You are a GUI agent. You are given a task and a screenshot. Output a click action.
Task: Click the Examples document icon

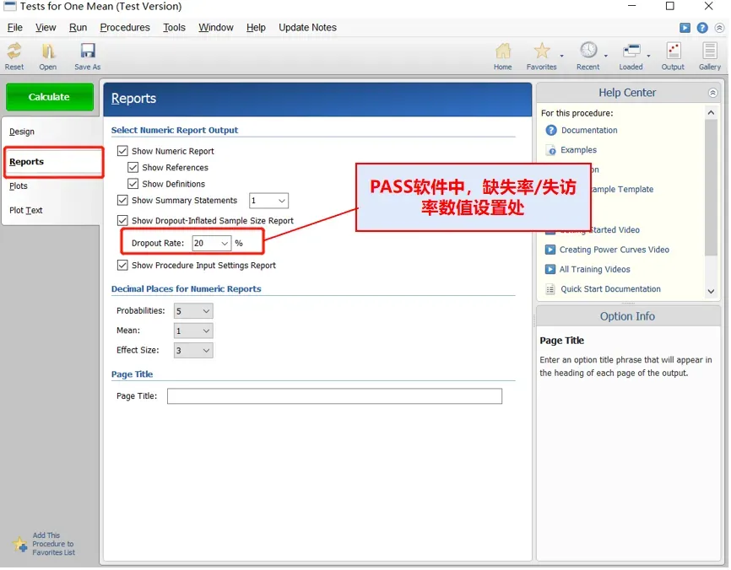(x=552, y=150)
